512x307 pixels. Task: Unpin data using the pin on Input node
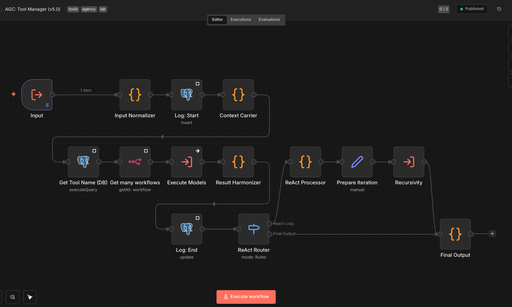[47, 105]
